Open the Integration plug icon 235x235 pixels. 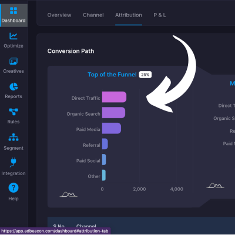tap(13, 162)
